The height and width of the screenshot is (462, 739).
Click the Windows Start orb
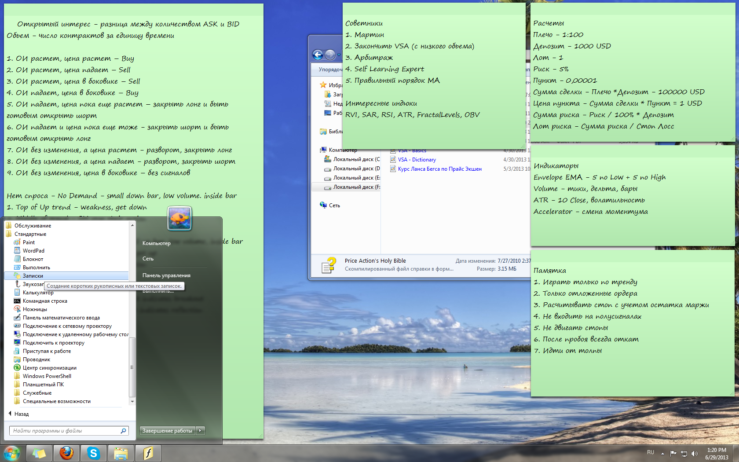click(12, 453)
